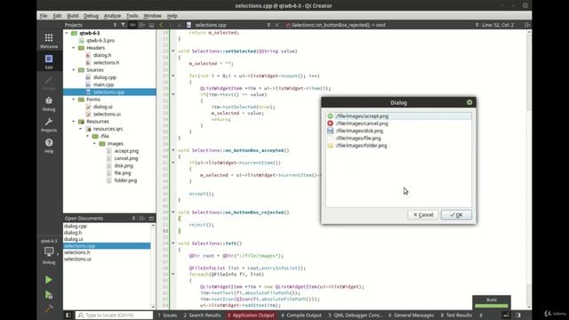569x320 pixels.
Task: Collapse the resources.qrc node
Action: pos(81,129)
